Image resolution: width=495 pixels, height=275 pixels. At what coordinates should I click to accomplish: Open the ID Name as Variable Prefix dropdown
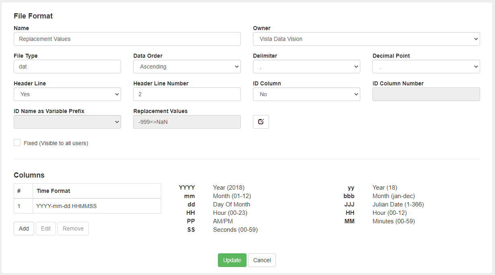pyautogui.click(x=67, y=122)
